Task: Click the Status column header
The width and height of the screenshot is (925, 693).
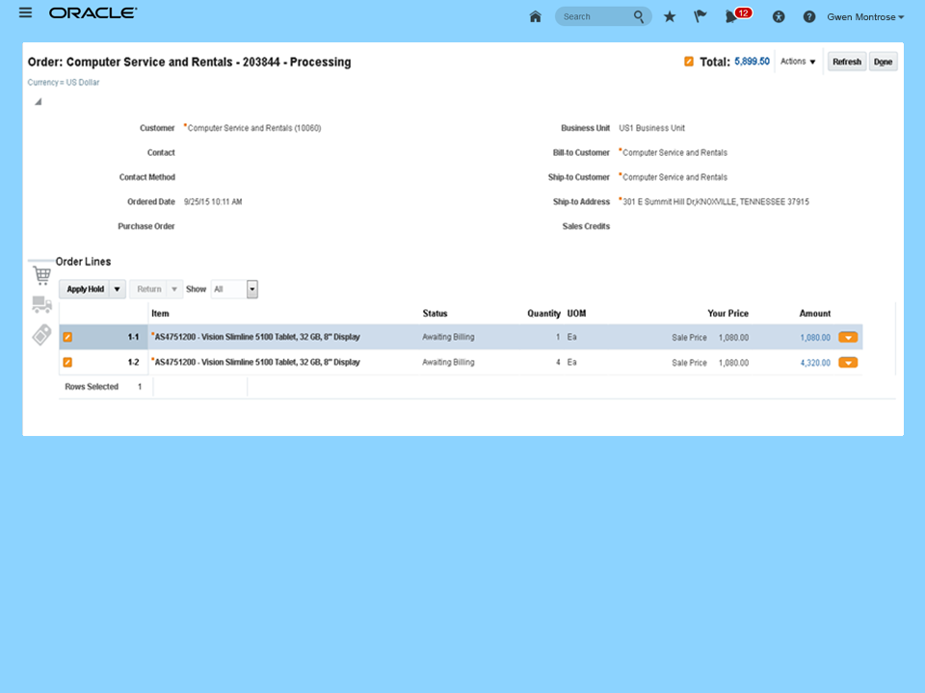Action: click(x=435, y=314)
